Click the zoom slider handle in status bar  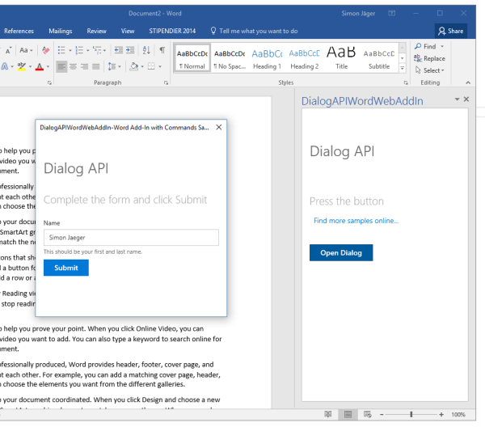(411, 414)
